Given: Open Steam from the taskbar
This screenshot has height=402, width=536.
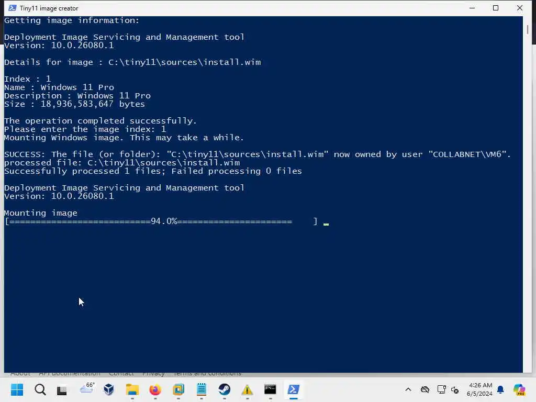Looking at the screenshot, I should [x=224, y=389].
